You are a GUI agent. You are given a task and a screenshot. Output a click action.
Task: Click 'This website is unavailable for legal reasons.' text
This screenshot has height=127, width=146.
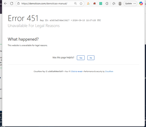coord(28,45)
